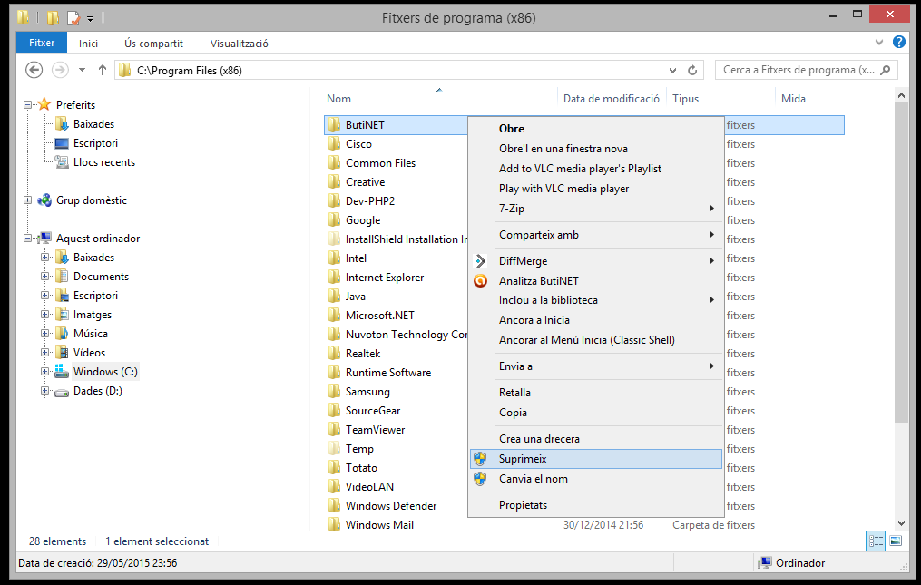The width and height of the screenshot is (921, 585).
Task: Select Propietats in the context menu
Action: (x=596, y=505)
